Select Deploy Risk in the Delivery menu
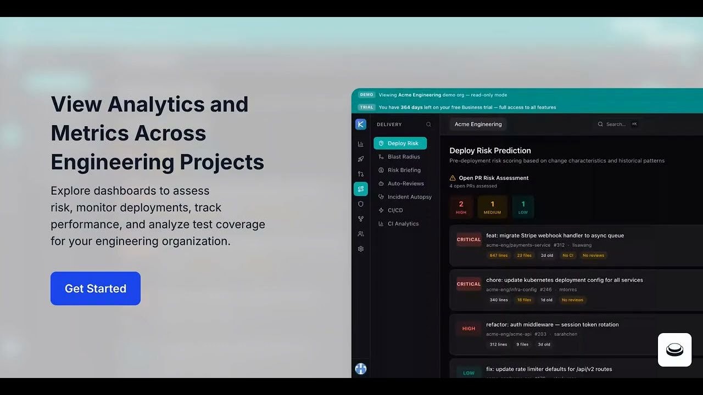Image resolution: width=703 pixels, height=395 pixels. (x=400, y=143)
